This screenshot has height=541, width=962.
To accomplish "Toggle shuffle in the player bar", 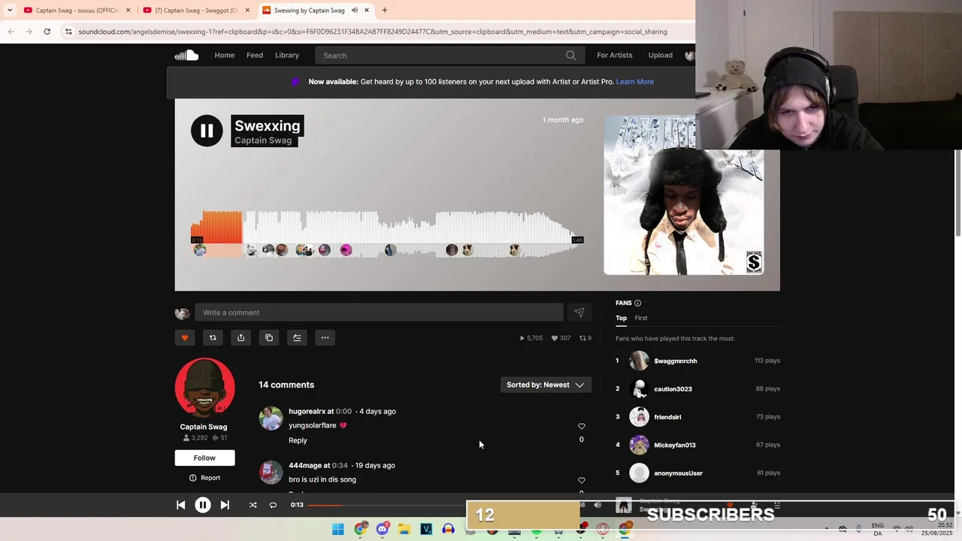I will (253, 505).
